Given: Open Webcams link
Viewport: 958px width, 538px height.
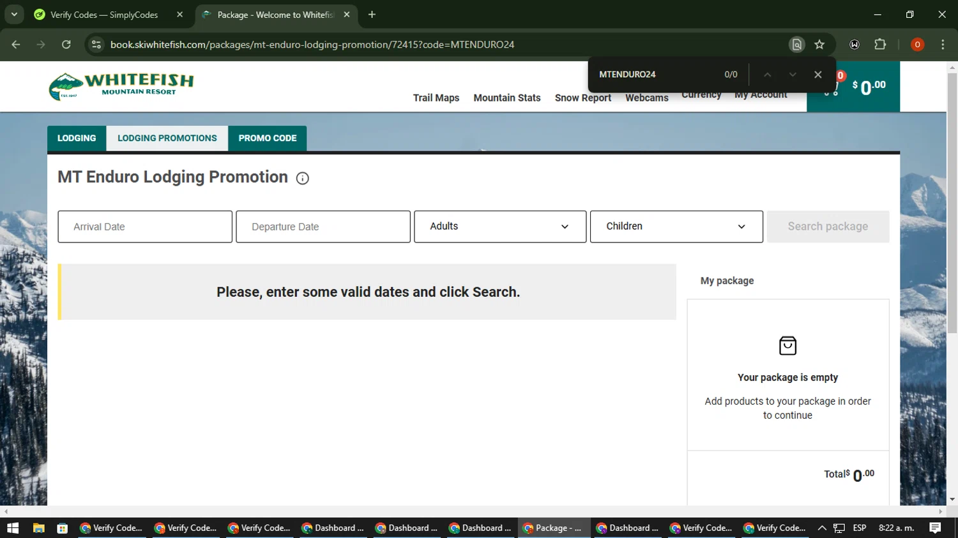Looking at the screenshot, I should pos(647,98).
